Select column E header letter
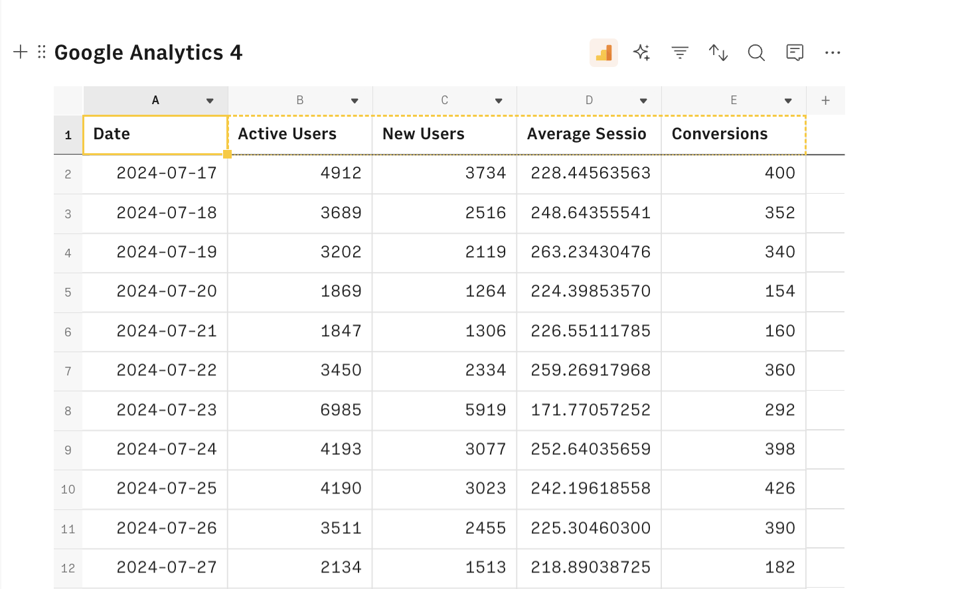The width and height of the screenshot is (960, 589). pos(734,100)
